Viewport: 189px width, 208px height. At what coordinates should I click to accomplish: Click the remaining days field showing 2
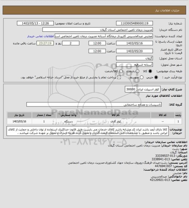click(71, 43)
